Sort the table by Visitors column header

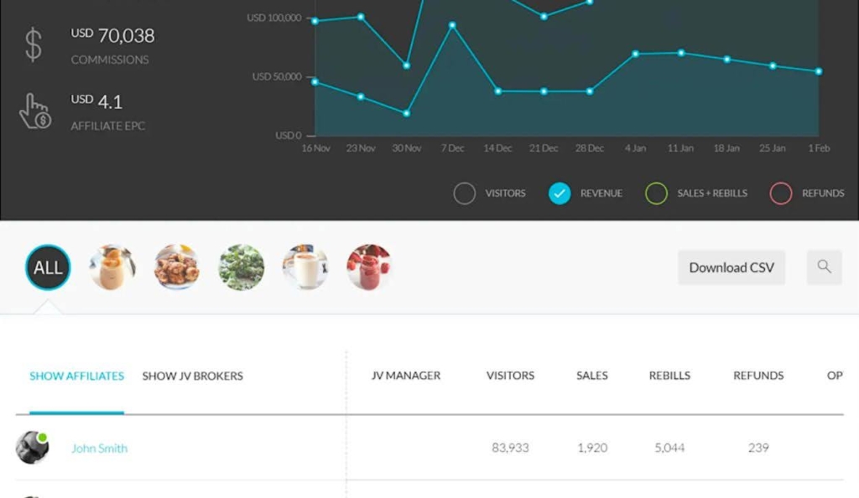[x=510, y=376]
